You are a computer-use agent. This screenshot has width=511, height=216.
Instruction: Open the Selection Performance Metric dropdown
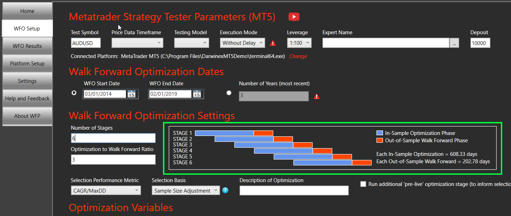pyautogui.click(x=106, y=190)
